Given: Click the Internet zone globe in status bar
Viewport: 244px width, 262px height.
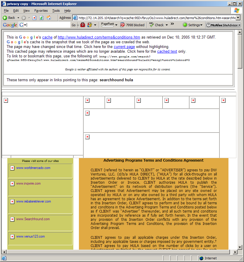Looking at the screenshot, I should tap(201, 258).
